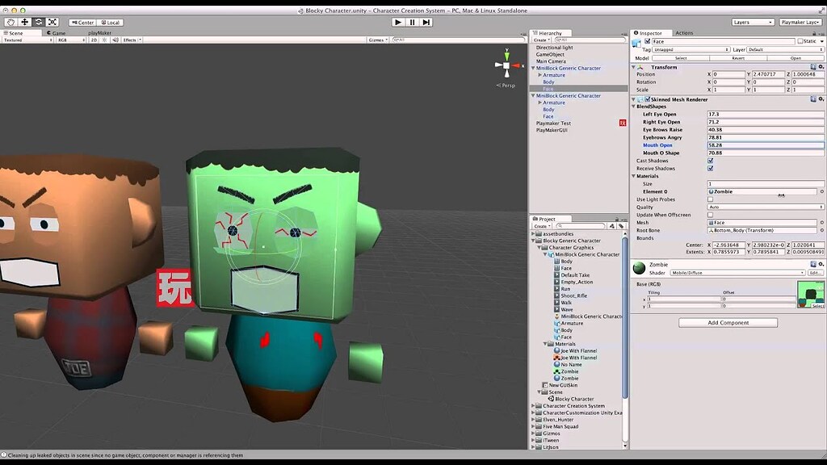This screenshot has height=465, width=827.
Task: Select the Move tool in the toolbar
Action: click(x=24, y=22)
